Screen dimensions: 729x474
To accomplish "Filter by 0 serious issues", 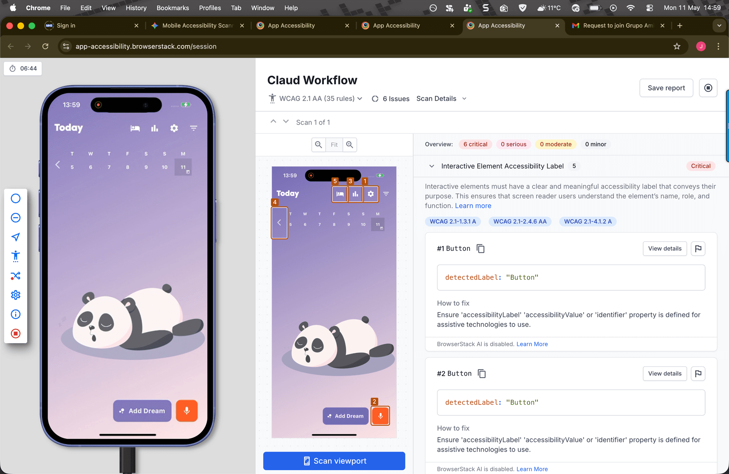I will (x=513, y=144).
